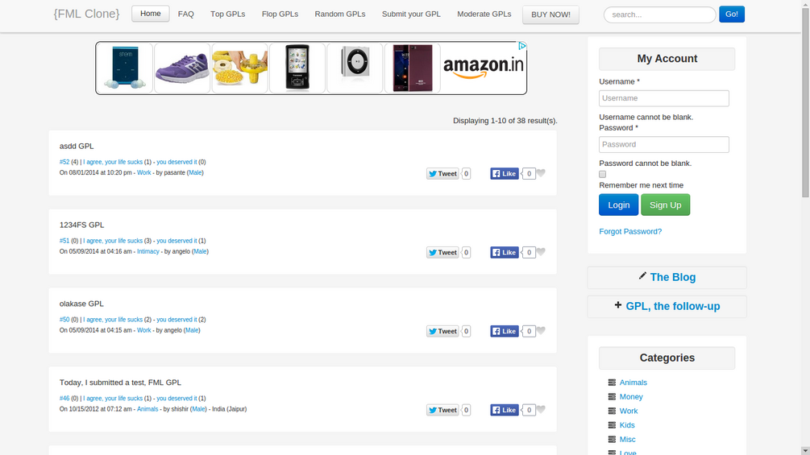Like 1234FS GPL post on Facebook
The height and width of the screenshot is (455, 810).
pyautogui.click(x=505, y=253)
